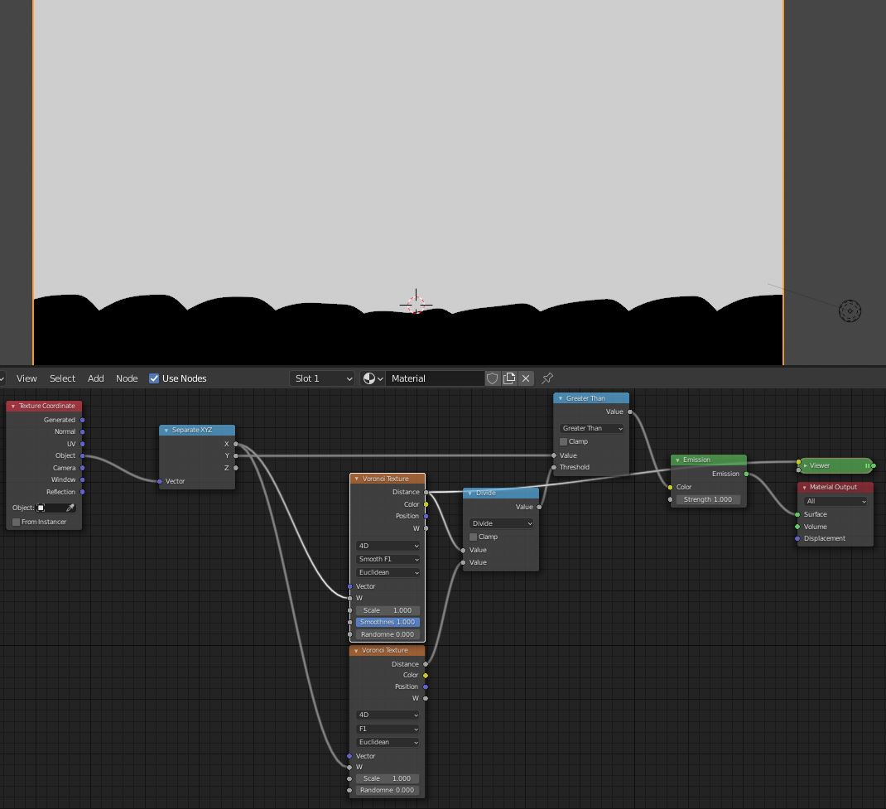Enable Clamp in Greater Than node
This screenshot has height=809, width=886.
(563, 442)
